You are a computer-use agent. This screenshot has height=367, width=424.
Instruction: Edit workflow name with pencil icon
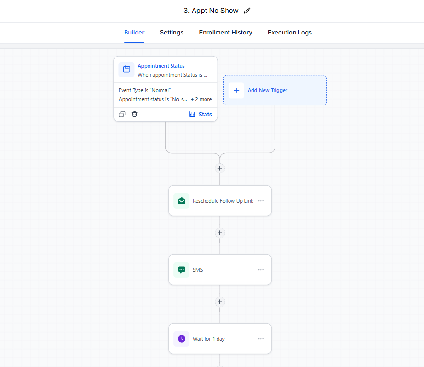(x=247, y=11)
